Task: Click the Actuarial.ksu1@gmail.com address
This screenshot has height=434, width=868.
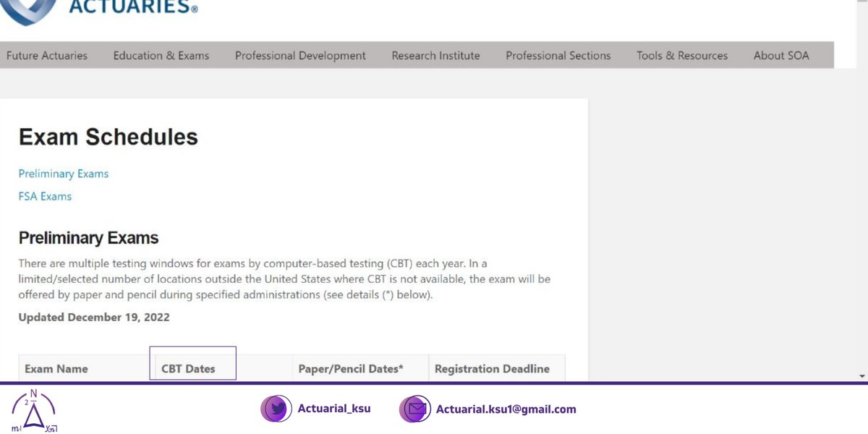Action: [x=506, y=409]
